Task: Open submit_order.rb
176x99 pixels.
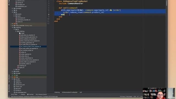Action: [26, 64]
